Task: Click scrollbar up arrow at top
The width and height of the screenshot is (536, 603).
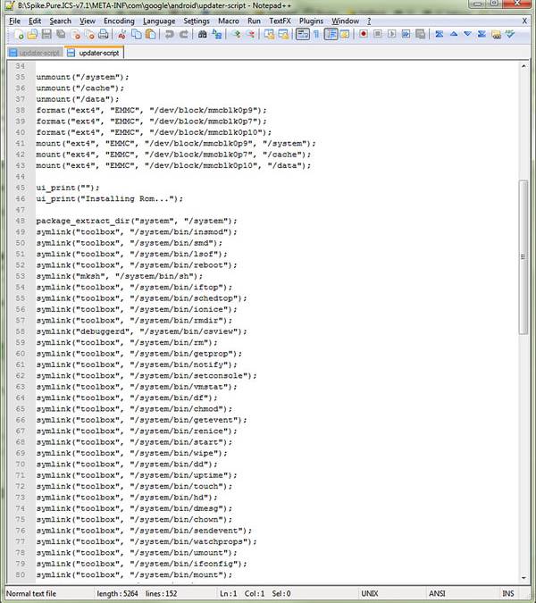Action: [x=523, y=66]
